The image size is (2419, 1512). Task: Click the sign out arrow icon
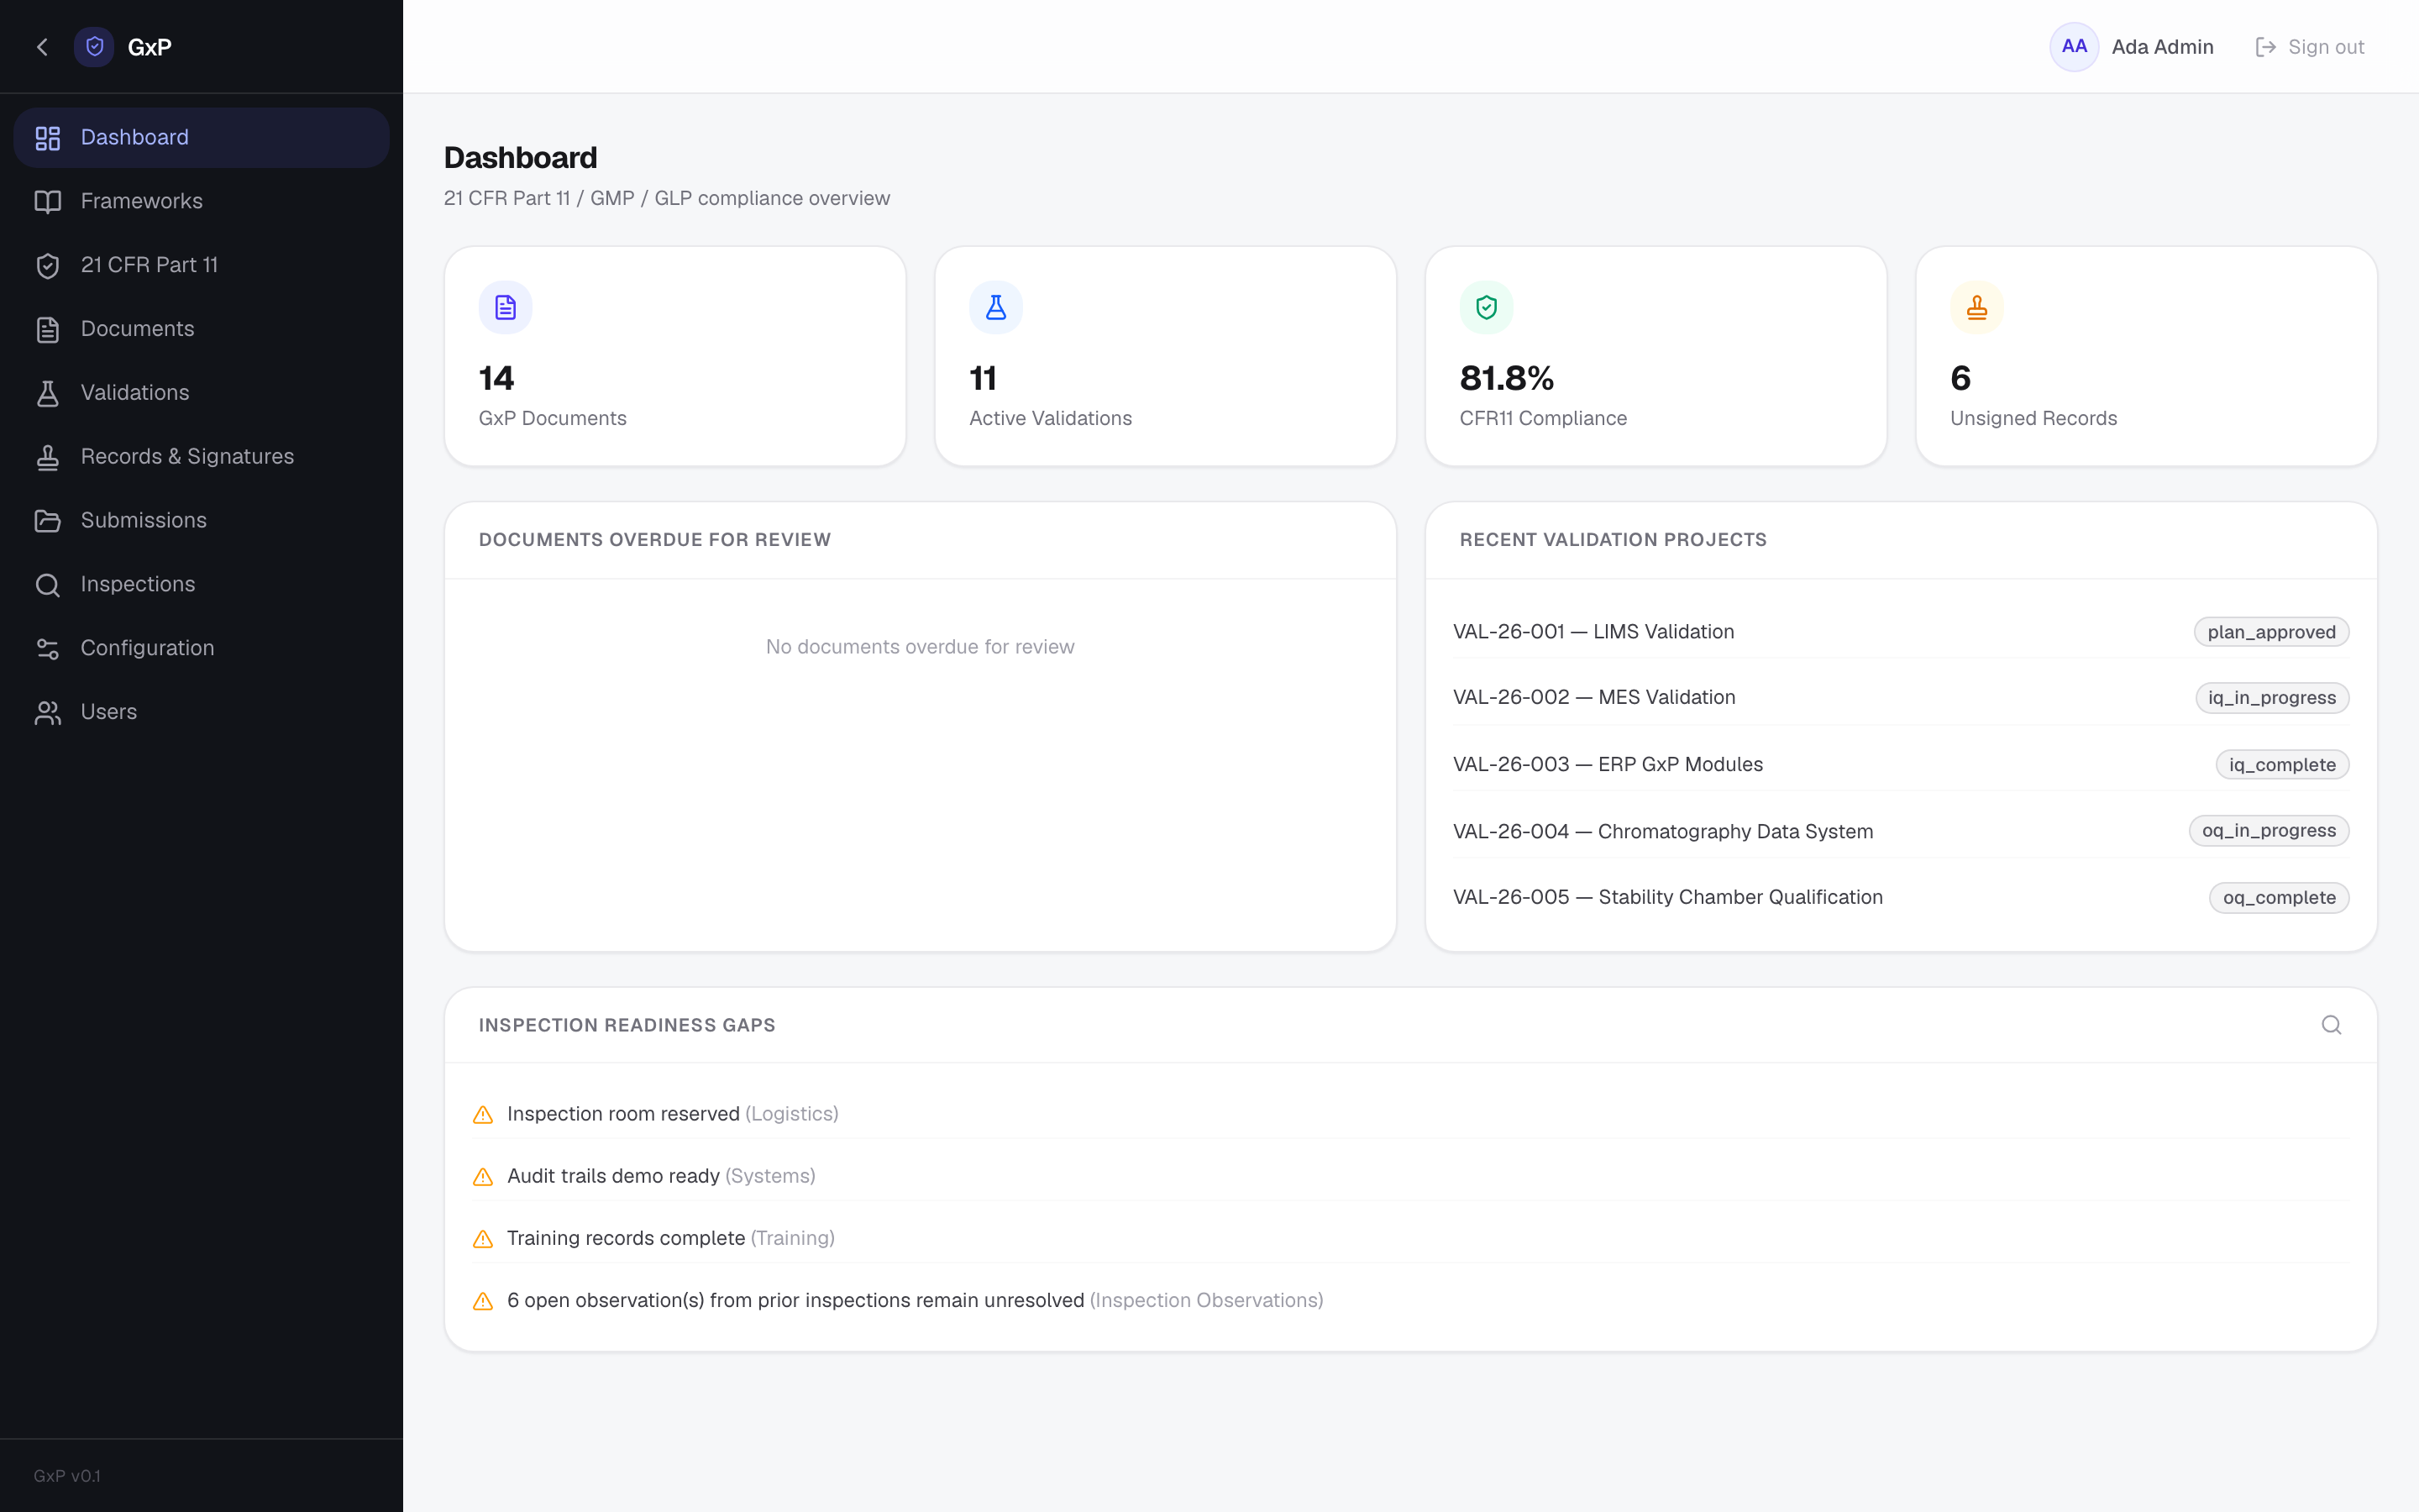(2266, 47)
